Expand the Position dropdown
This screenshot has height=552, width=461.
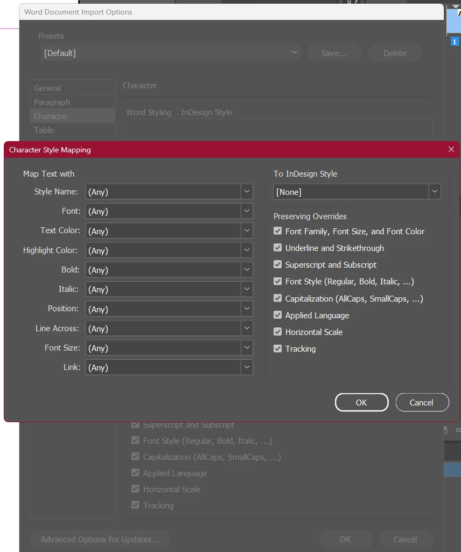click(169, 309)
